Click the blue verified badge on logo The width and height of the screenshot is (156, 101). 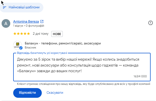click(21, 48)
